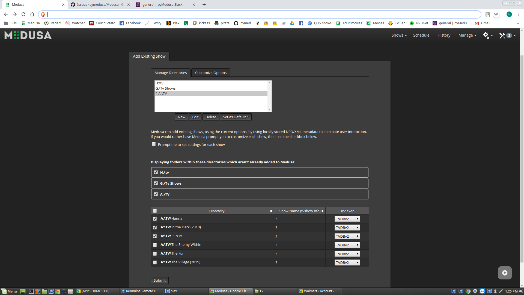The height and width of the screenshot is (295, 524).
Task: Check The Enemy Within show row
Action: tap(155, 245)
